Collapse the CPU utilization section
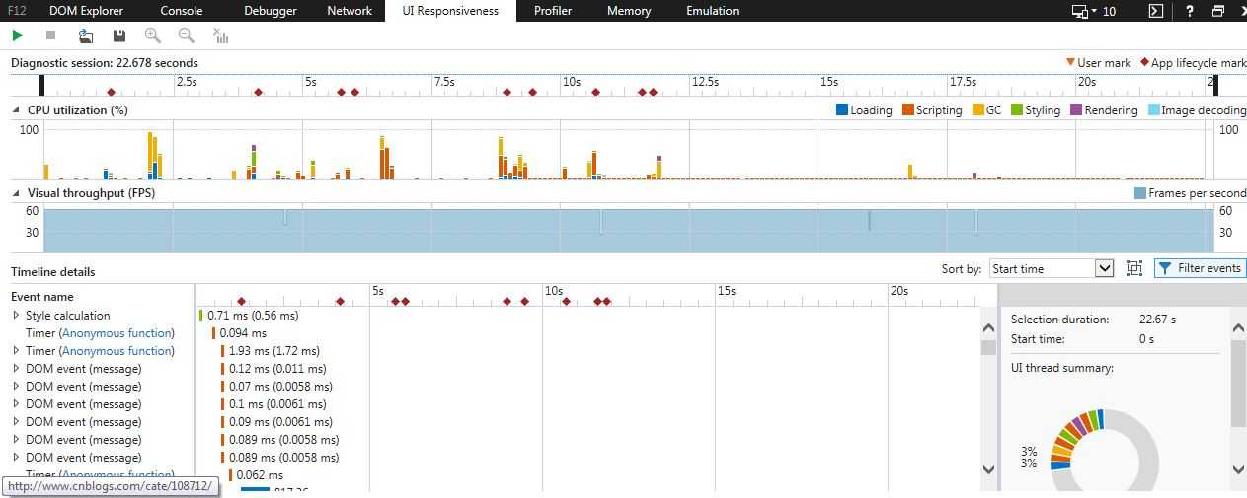The height and width of the screenshot is (498, 1247). coord(16,110)
